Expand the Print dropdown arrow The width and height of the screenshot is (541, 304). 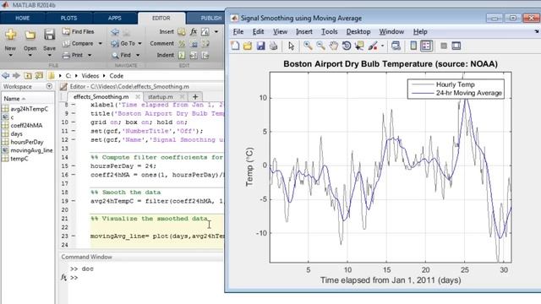90,55
